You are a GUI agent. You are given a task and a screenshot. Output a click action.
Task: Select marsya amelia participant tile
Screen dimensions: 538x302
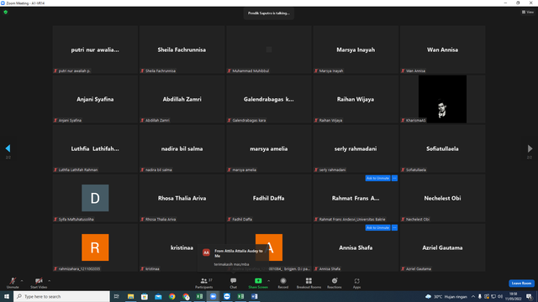[x=269, y=148]
